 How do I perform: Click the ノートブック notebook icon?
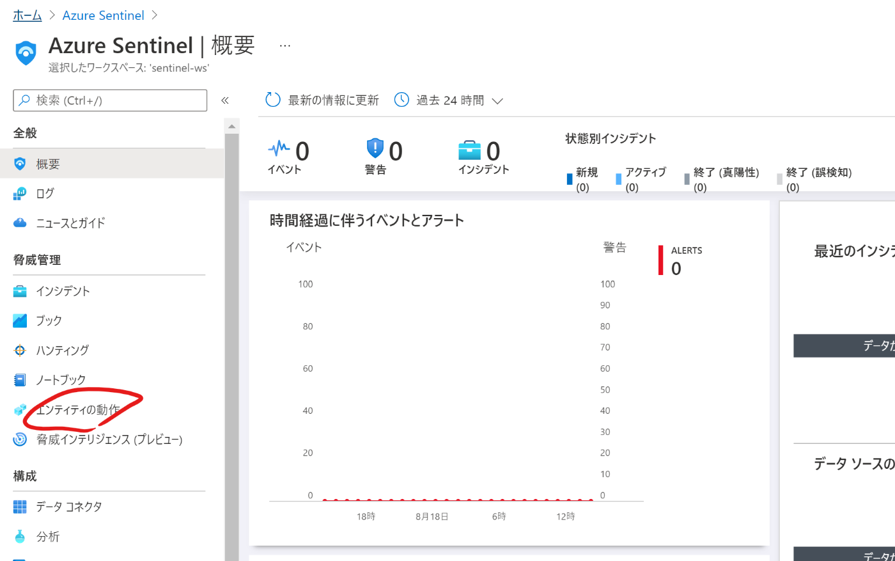tap(20, 380)
